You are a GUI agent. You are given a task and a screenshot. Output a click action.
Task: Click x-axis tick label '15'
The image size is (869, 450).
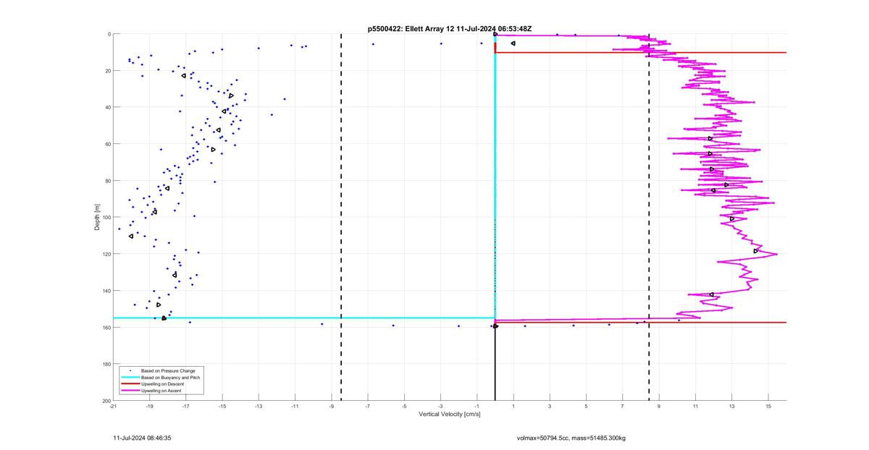[768, 407]
